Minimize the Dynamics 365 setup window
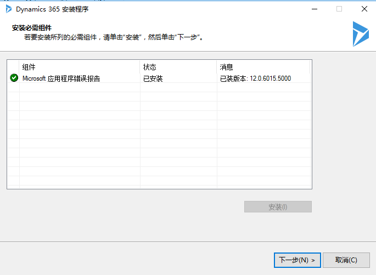 click(315, 9)
